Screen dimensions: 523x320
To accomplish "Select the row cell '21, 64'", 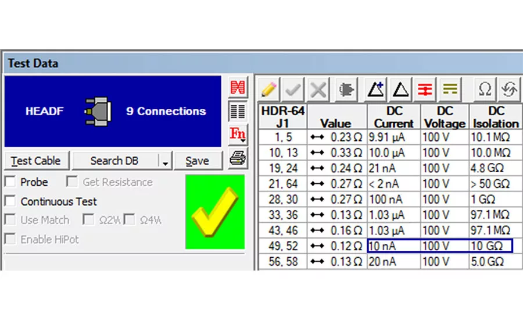I will (x=283, y=184).
